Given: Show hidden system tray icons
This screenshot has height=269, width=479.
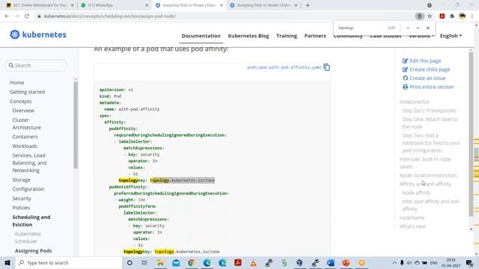Looking at the screenshot, I should tap(394, 262).
